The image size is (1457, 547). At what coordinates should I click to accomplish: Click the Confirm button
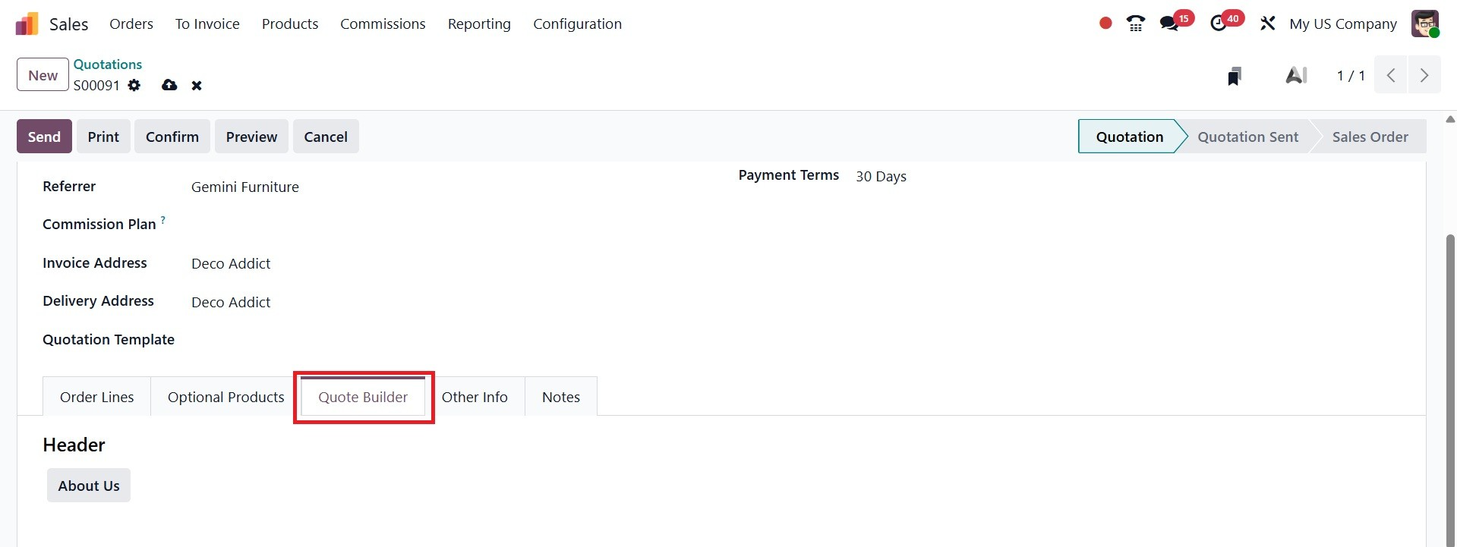[x=172, y=137]
